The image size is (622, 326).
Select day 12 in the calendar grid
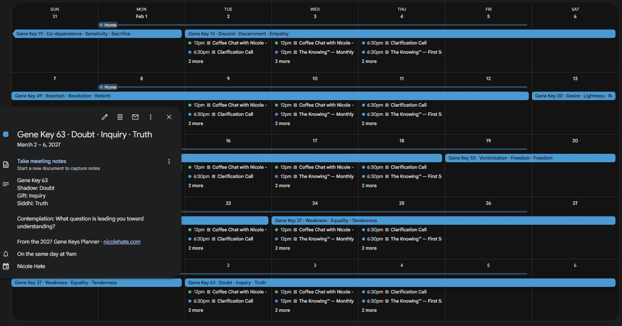488,79
